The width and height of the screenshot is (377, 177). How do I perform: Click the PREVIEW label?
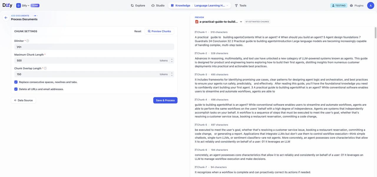coord(199,17)
